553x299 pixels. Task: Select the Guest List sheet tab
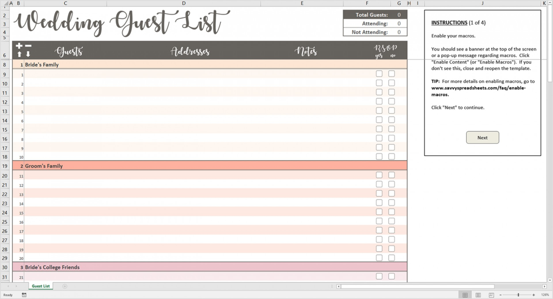pos(40,286)
